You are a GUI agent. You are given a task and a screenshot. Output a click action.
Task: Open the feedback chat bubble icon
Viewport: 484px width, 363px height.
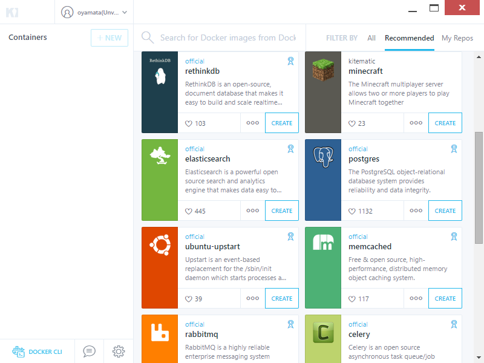[x=89, y=352]
